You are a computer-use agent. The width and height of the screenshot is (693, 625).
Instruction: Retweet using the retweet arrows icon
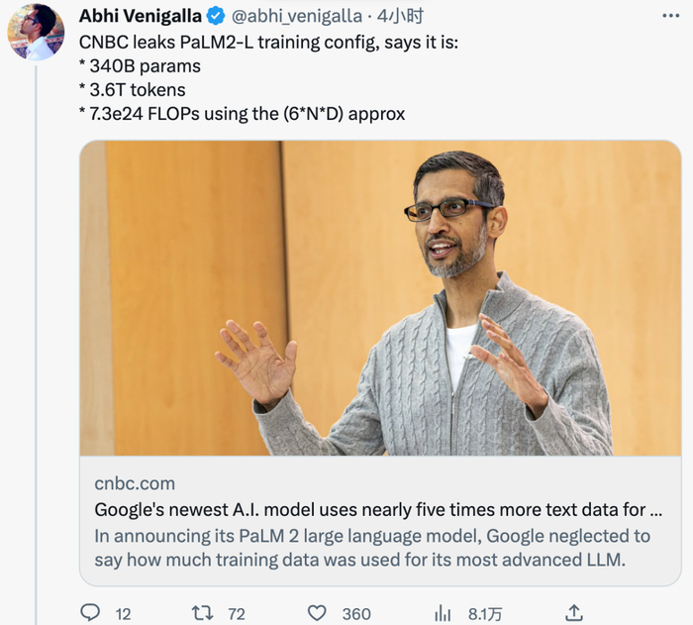tap(202, 613)
